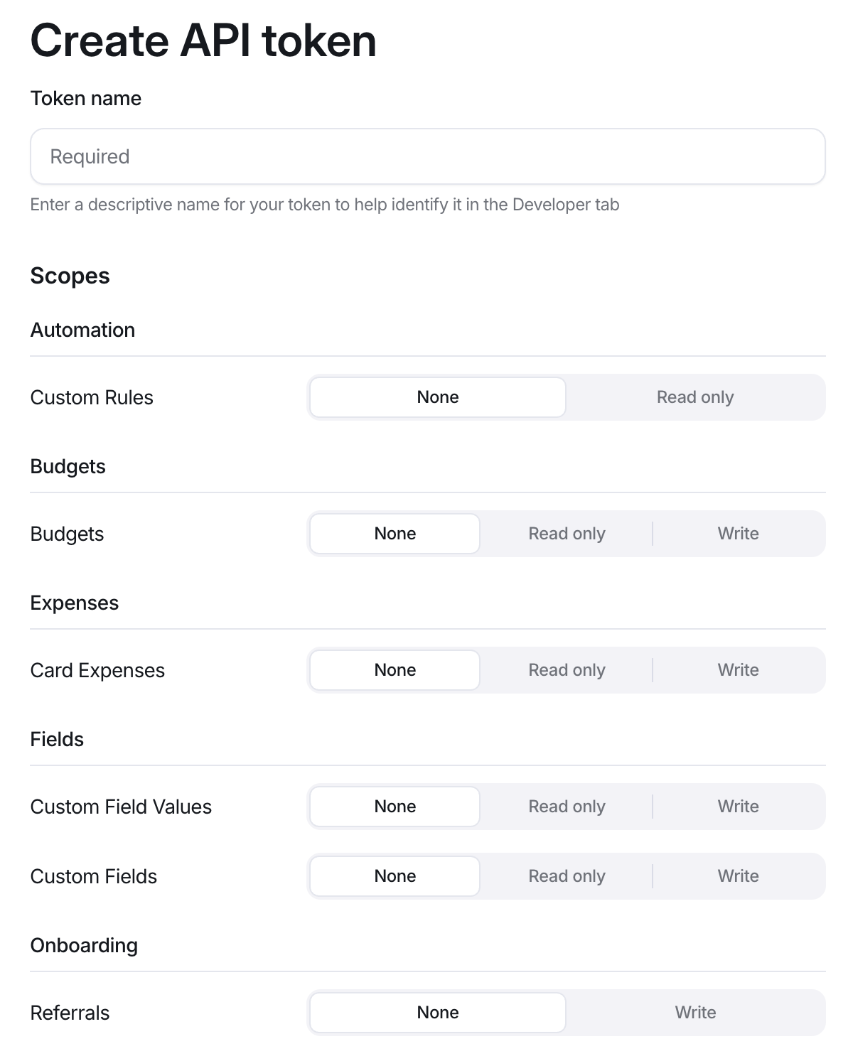The image size is (853, 1056).
Task: Enable Write access for Custom Fields
Action: click(x=738, y=876)
